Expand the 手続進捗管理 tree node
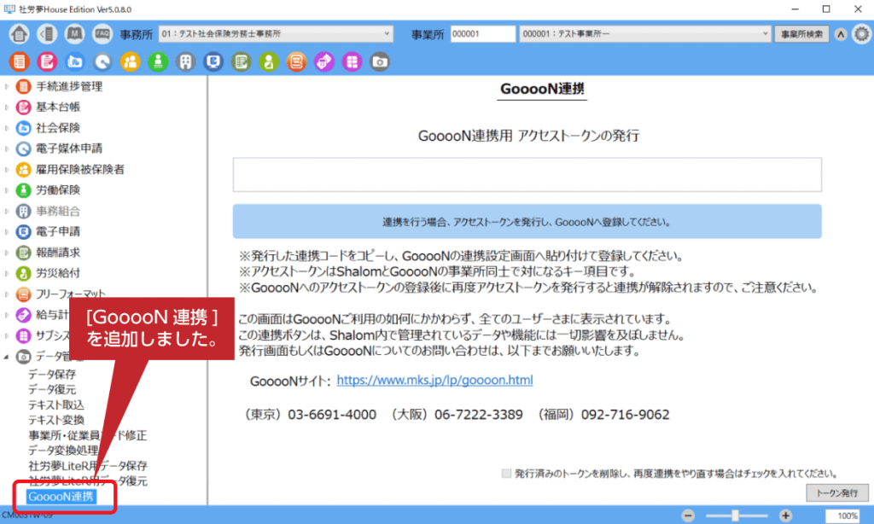 (x=7, y=86)
